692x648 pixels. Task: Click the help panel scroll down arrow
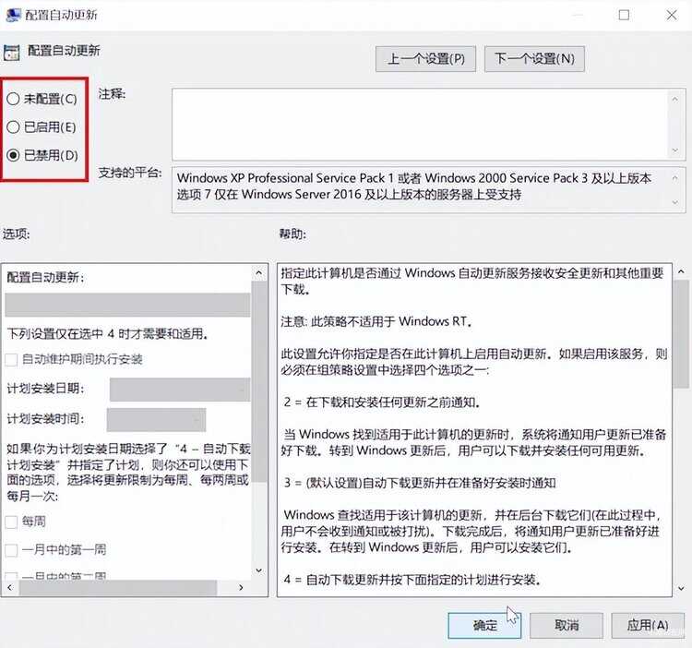[x=681, y=588]
